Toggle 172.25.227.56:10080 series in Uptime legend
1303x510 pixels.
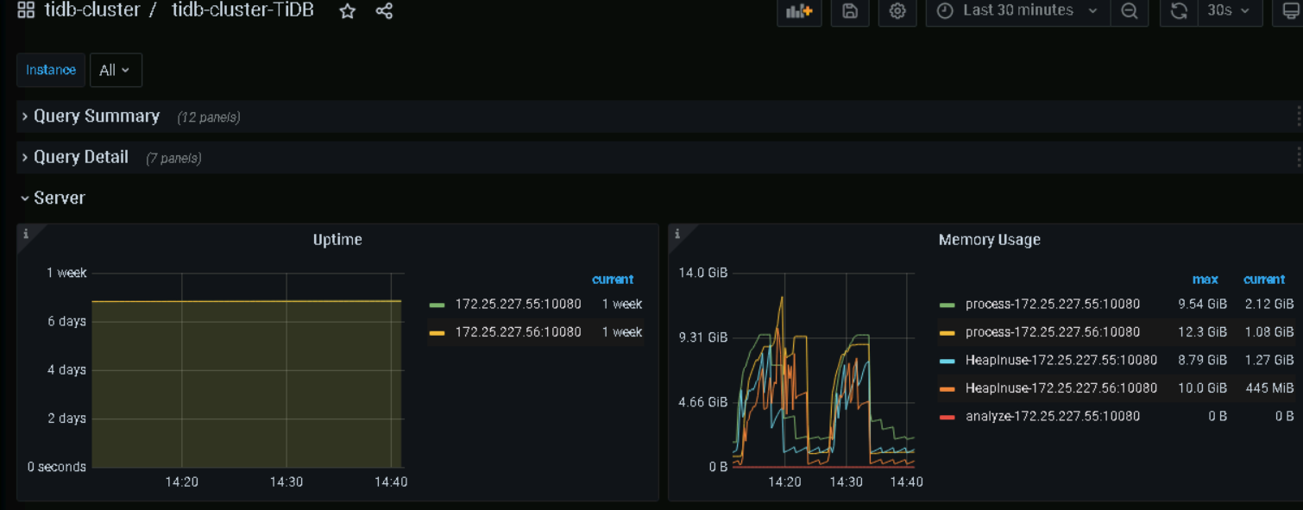click(x=518, y=332)
